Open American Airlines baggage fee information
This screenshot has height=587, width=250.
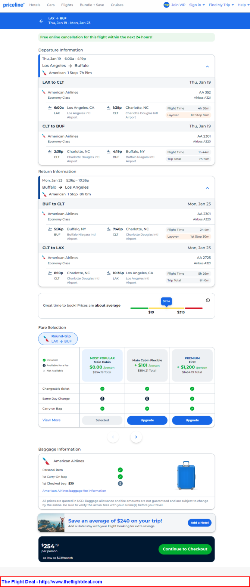click(x=74, y=491)
